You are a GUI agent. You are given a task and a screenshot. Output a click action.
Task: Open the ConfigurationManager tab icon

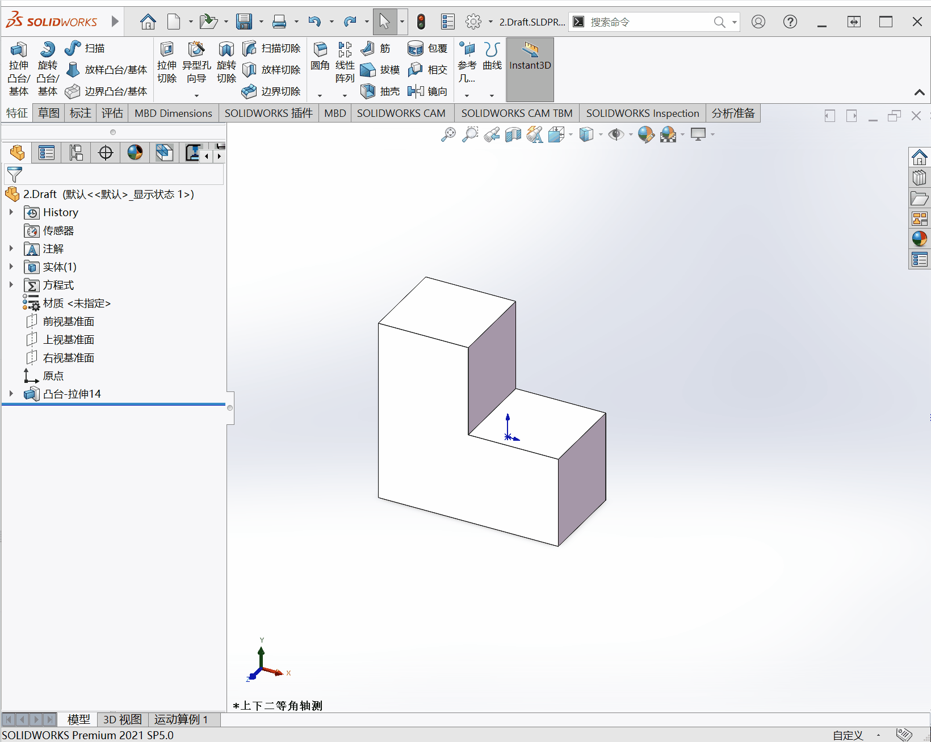[76, 153]
